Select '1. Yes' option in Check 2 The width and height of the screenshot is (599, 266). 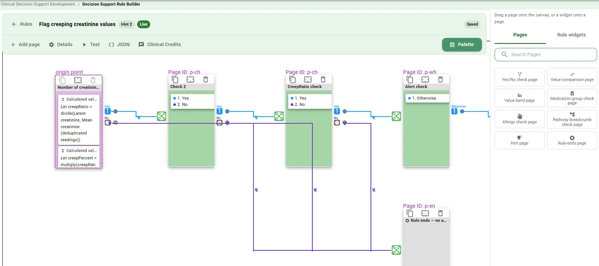(192, 98)
